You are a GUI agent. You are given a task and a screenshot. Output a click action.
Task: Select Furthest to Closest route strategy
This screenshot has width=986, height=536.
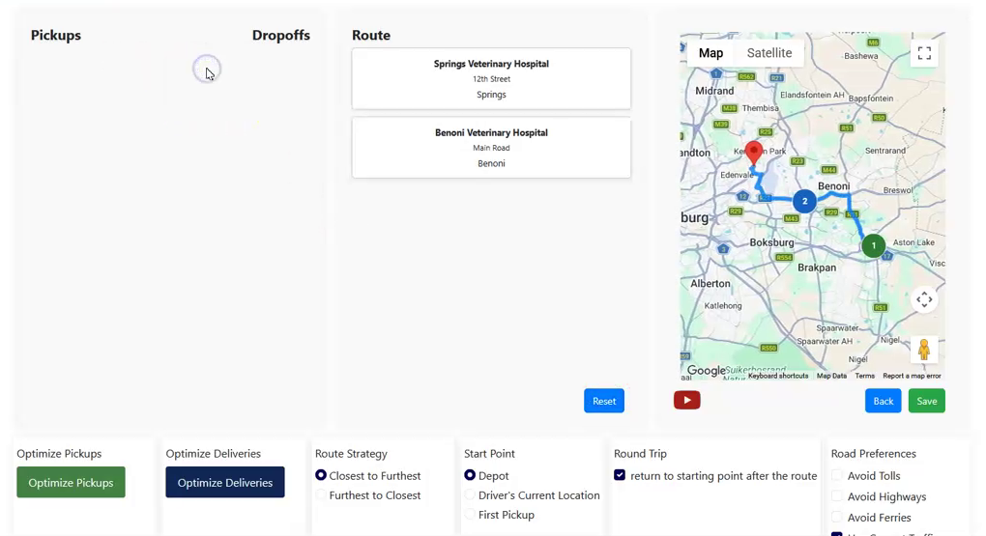point(321,494)
